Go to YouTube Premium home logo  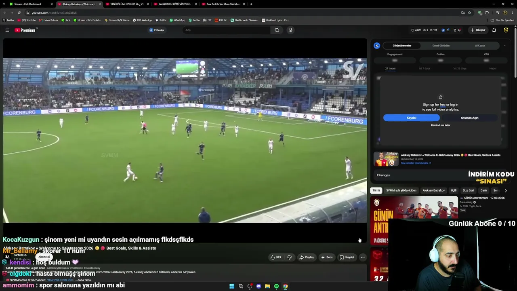point(25,30)
